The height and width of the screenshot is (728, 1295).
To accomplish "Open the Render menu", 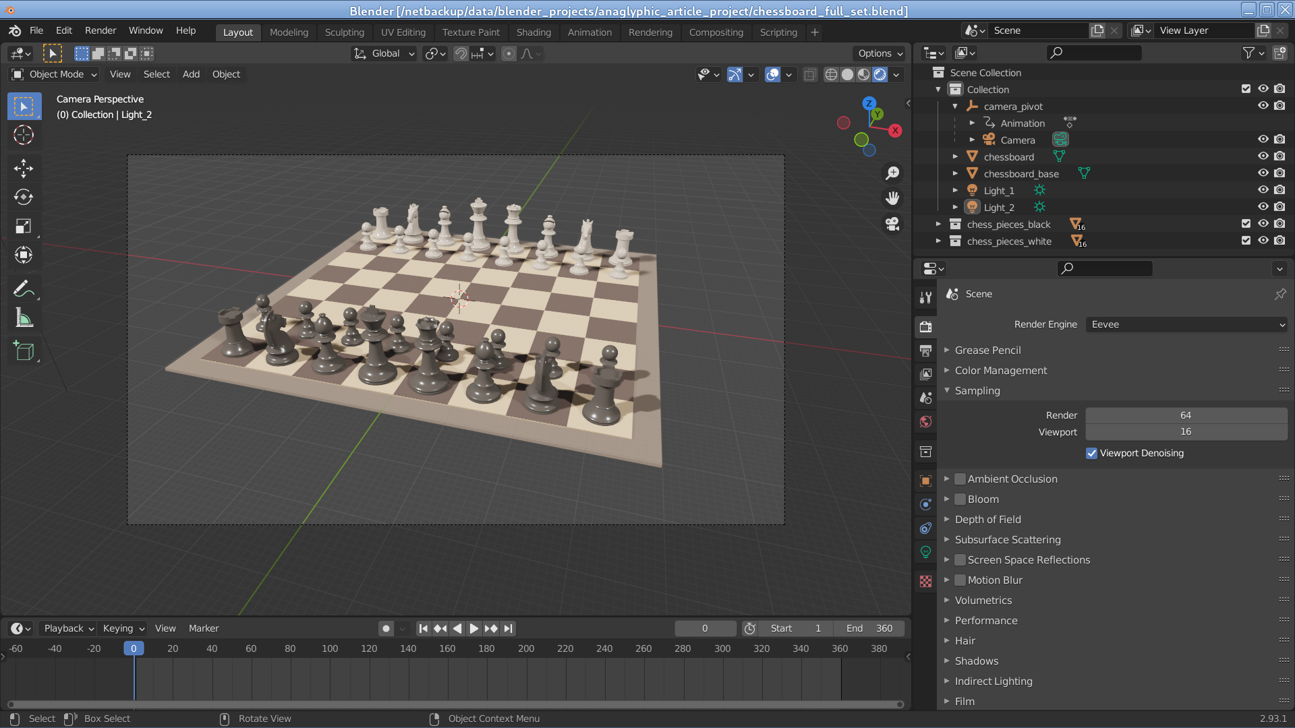I will (100, 30).
